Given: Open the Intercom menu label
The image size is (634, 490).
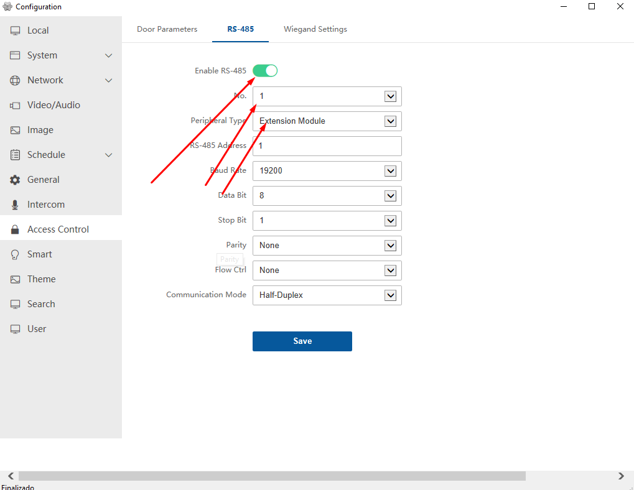Looking at the screenshot, I should (x=46, y=205).
